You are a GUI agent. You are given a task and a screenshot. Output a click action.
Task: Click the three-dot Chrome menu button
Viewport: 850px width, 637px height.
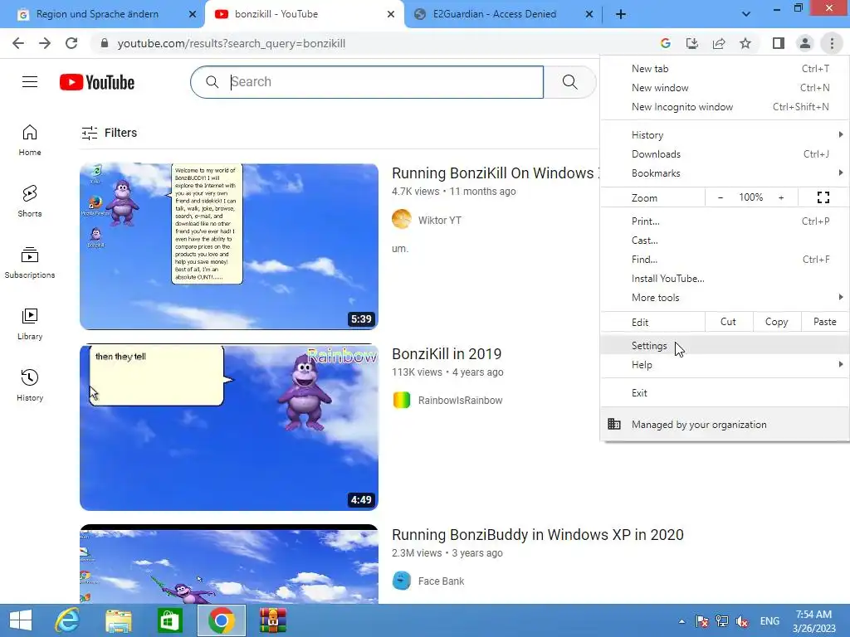pyautogui.click(x=832, y=43)
